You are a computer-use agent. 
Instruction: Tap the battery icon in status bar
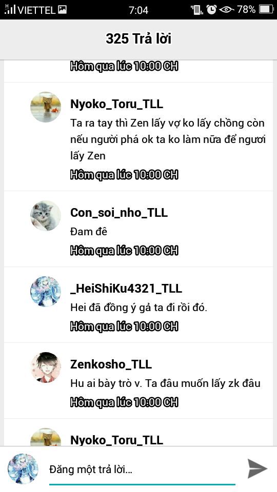(x=266, y=9)
